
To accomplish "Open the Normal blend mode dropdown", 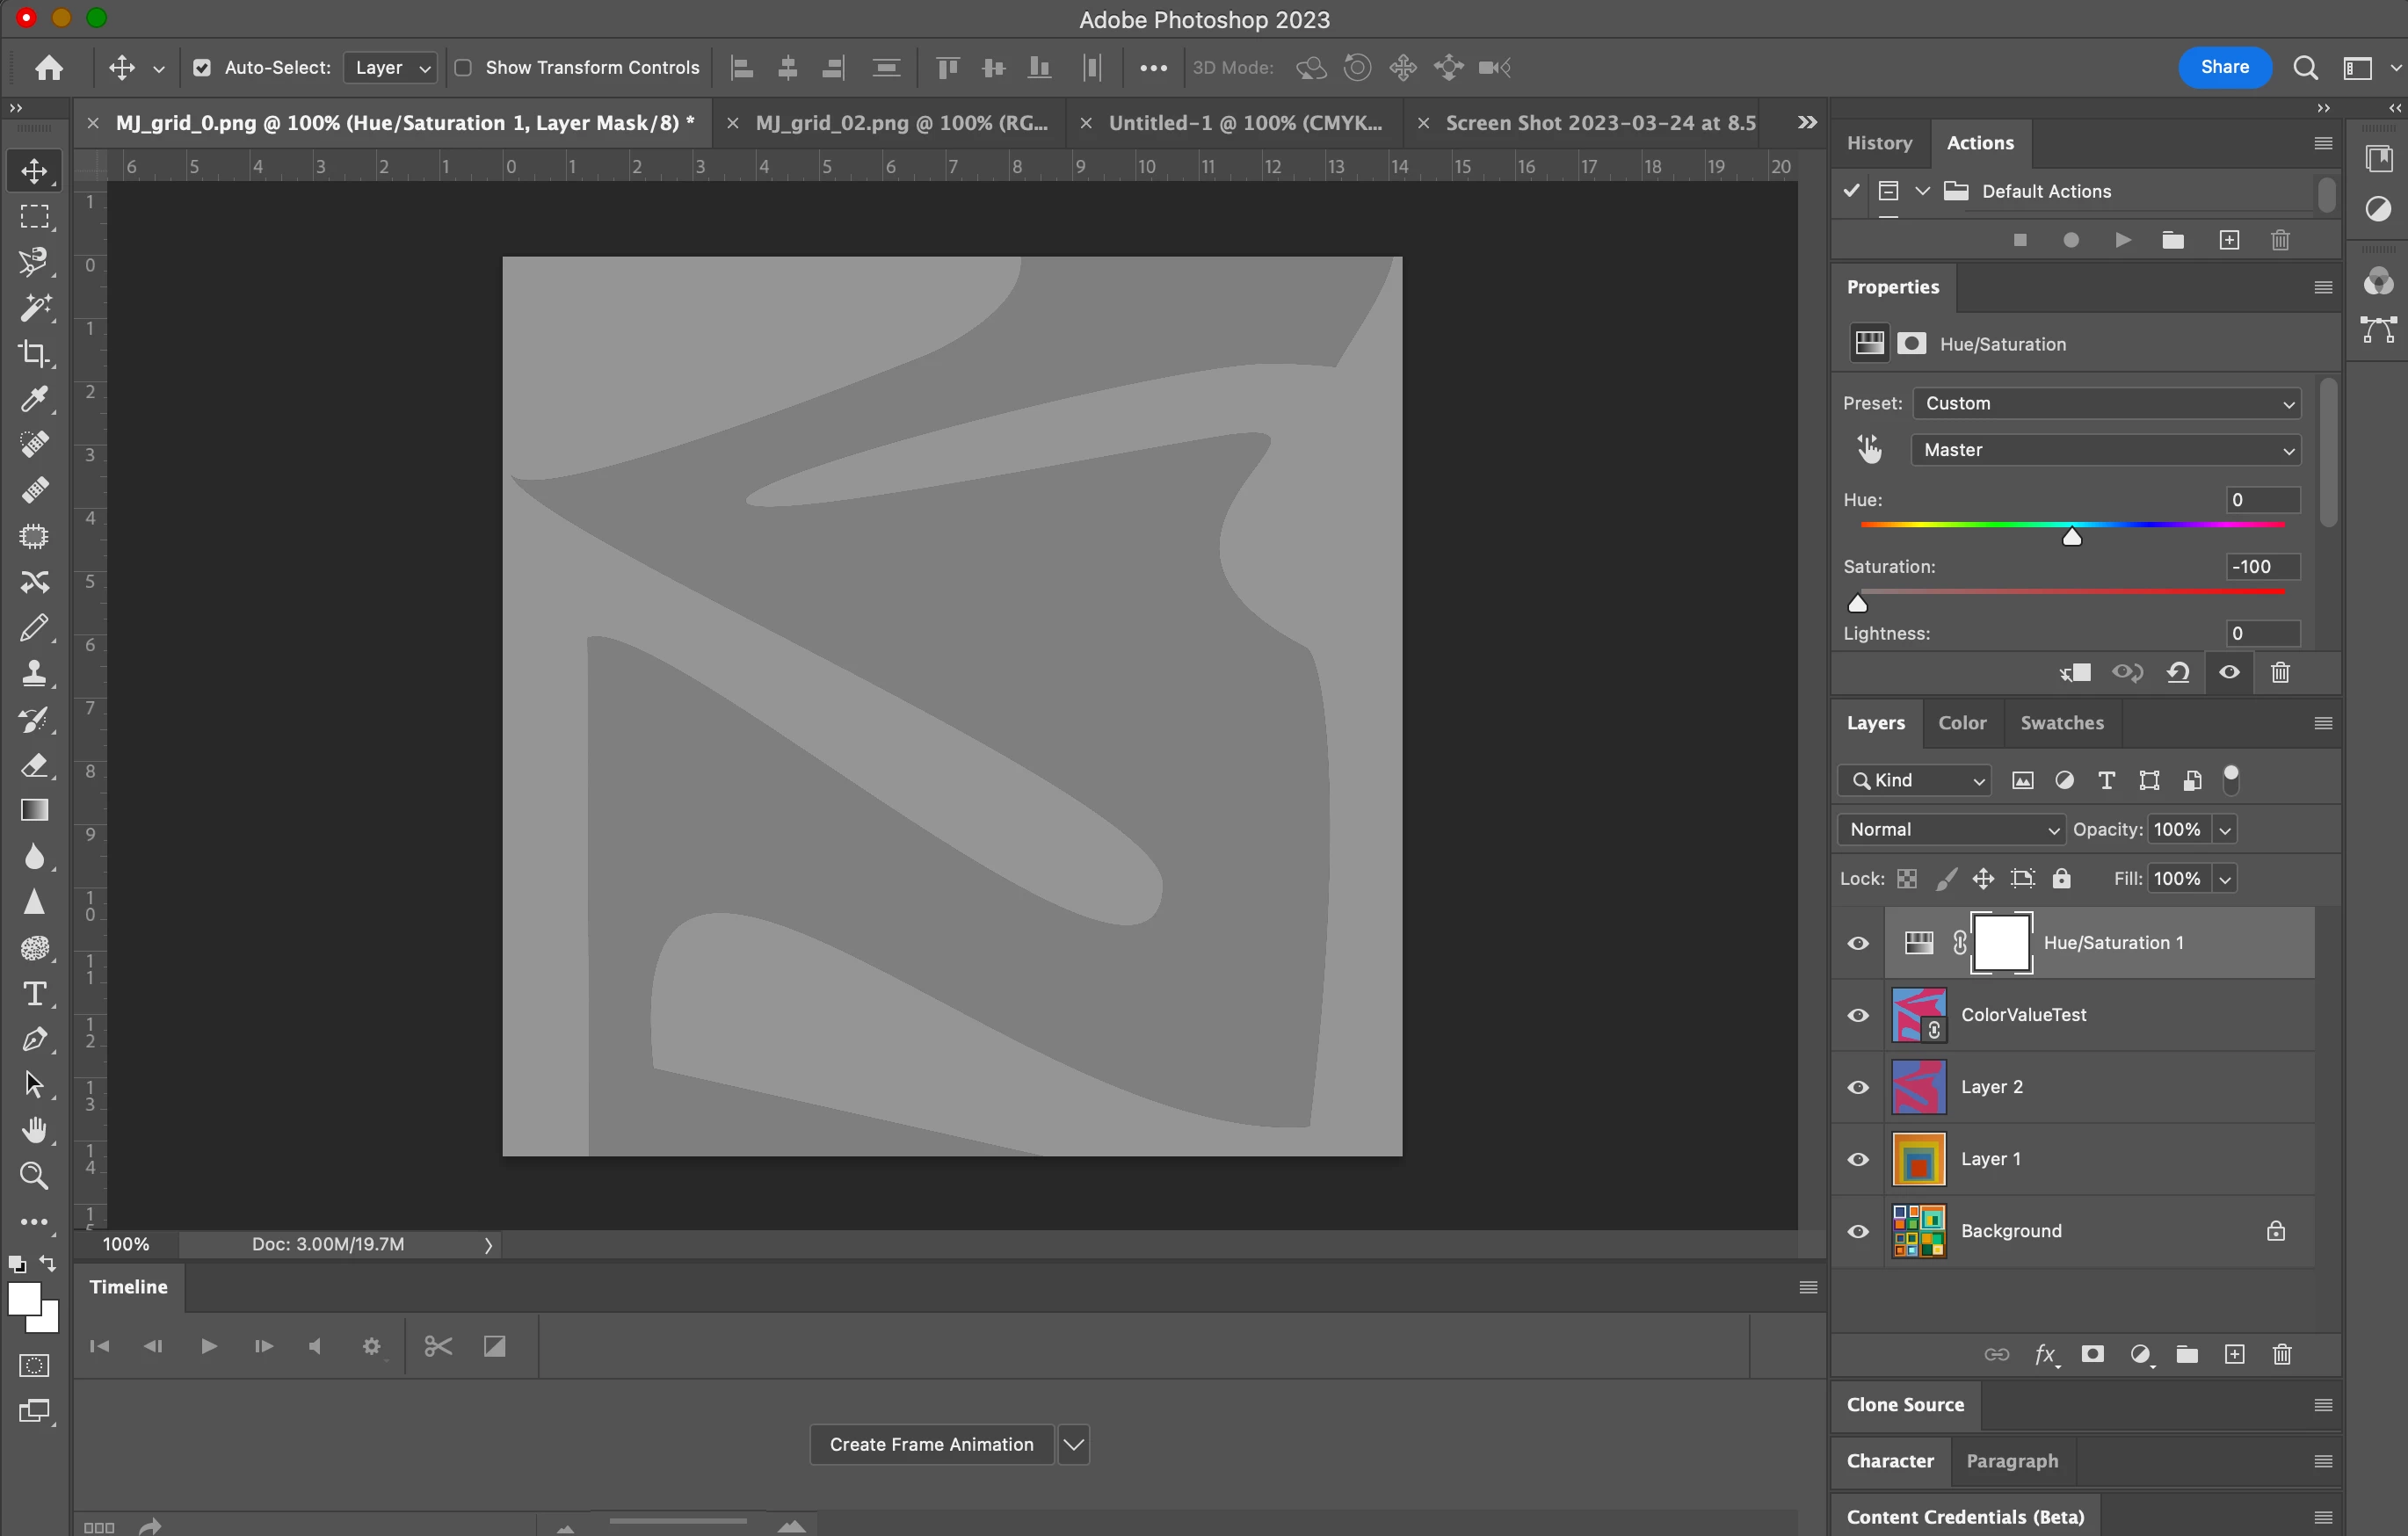I will [x=1951, y=829].
